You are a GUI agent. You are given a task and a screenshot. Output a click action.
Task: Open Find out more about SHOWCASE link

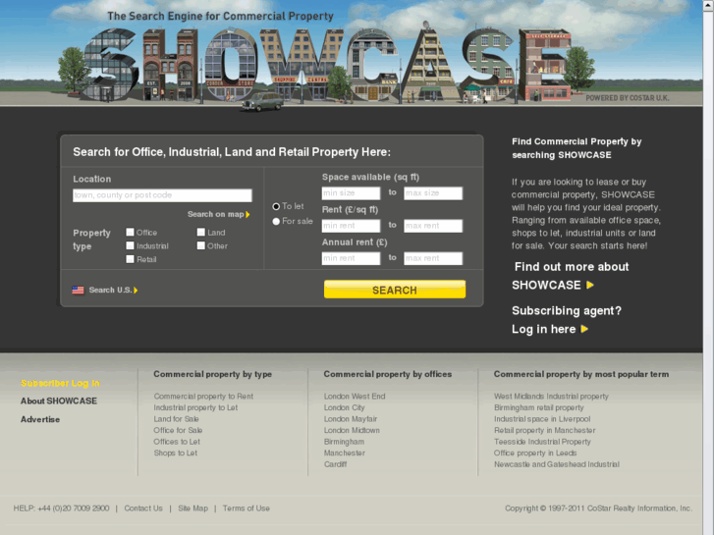(x=570, y=276)
